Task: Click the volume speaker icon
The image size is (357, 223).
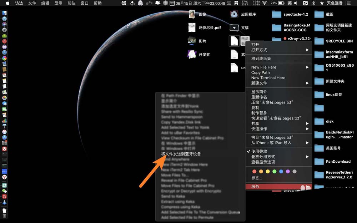Action: 296,3
